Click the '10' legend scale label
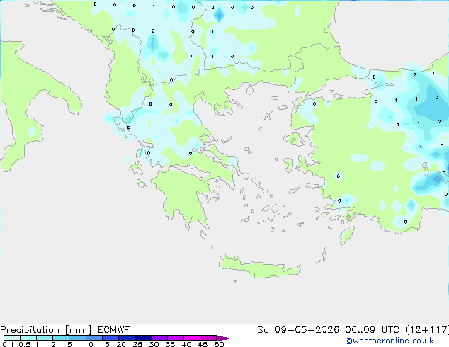 [x=89, y=344]
